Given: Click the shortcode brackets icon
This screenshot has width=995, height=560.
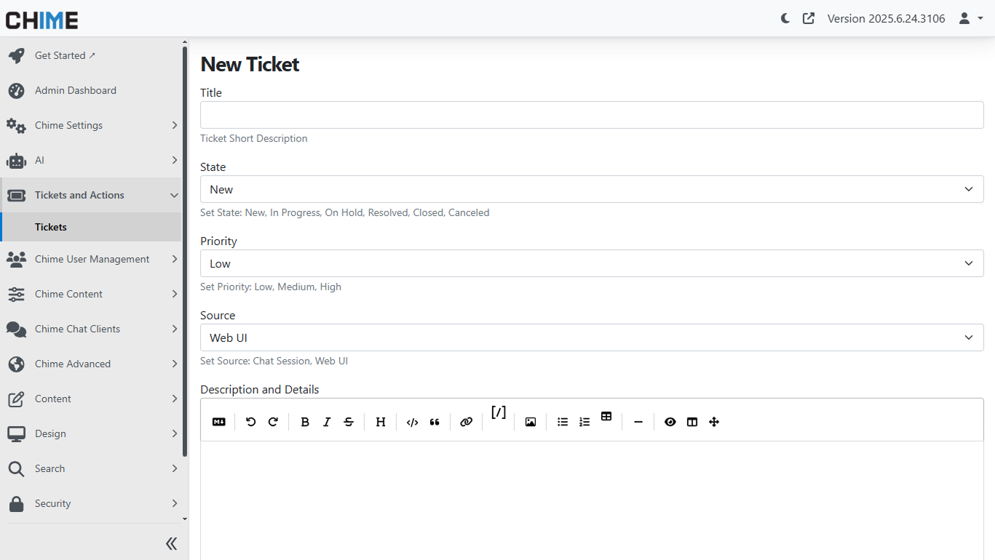Looking at the screenshot, I should point(499,412).
